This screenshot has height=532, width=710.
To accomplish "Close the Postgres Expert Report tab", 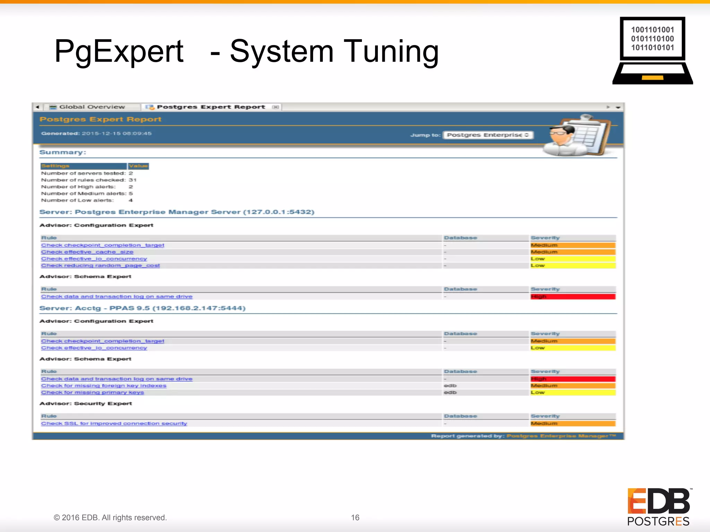I will tap(276, 107).
